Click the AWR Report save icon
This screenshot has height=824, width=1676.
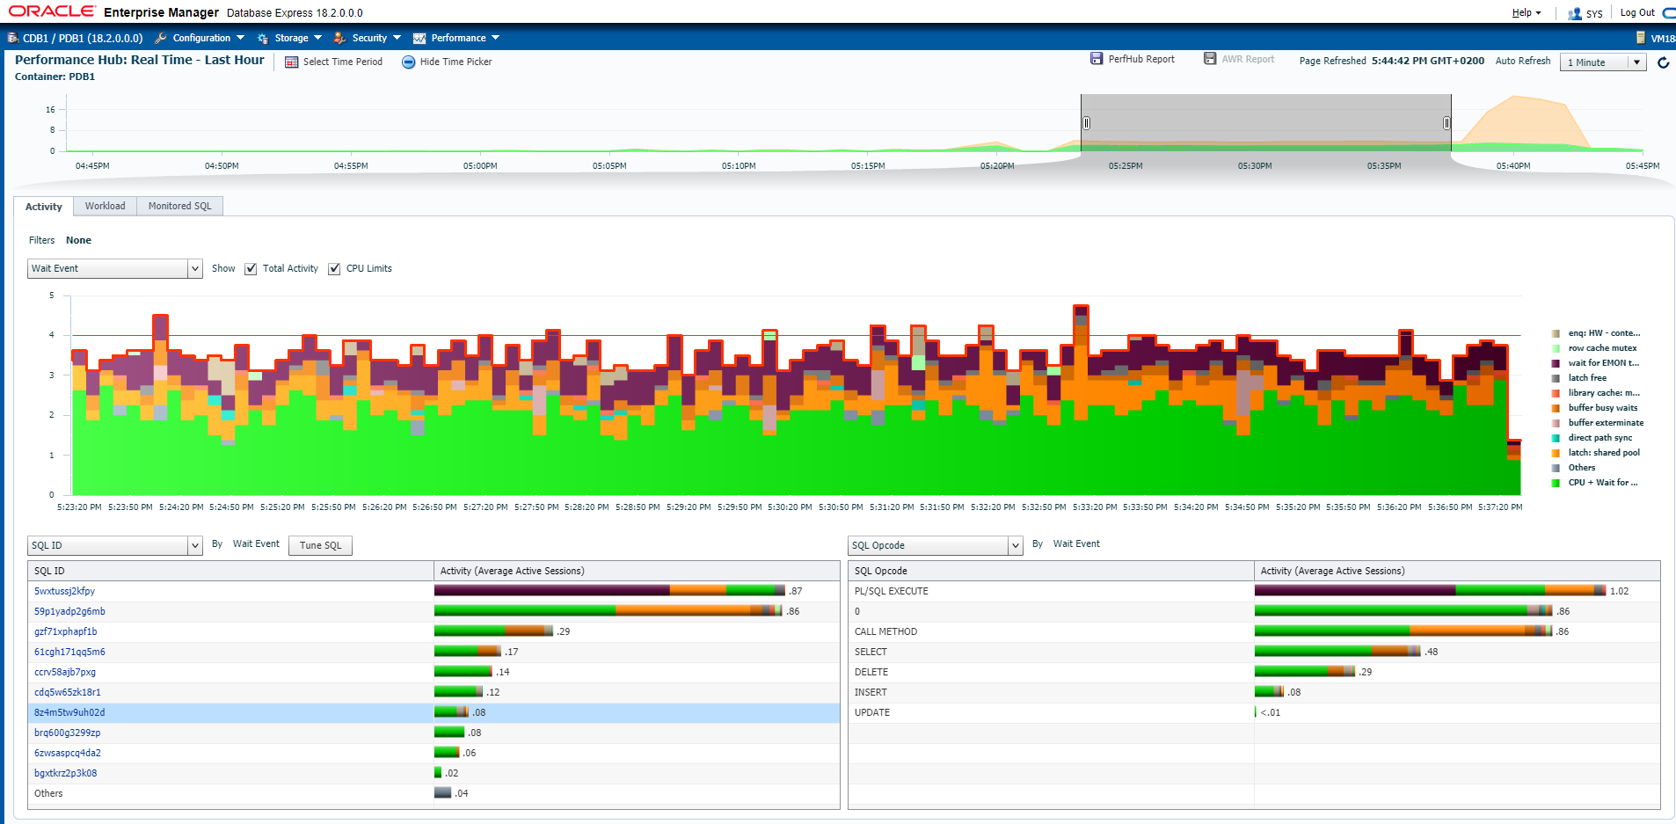point(1210,58)
